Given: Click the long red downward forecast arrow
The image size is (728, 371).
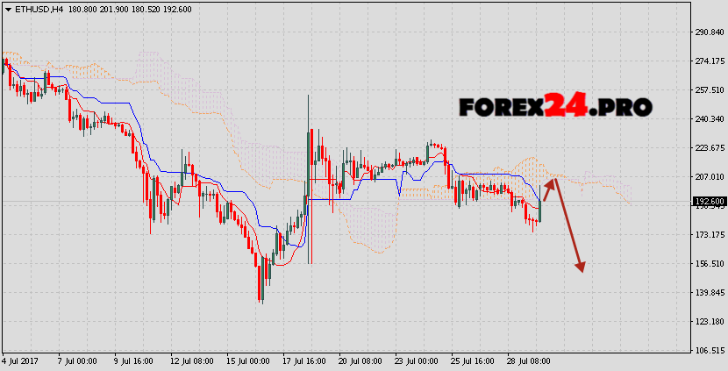Looking at the screenshot, I should pos(567,225).
